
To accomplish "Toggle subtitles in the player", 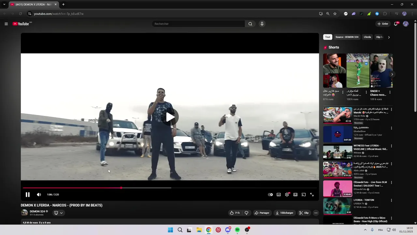I will [x=279, y=195].
